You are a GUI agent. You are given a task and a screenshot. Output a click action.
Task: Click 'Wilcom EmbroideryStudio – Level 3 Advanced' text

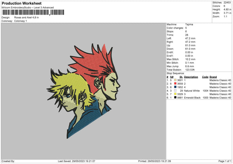click(28, 8)
